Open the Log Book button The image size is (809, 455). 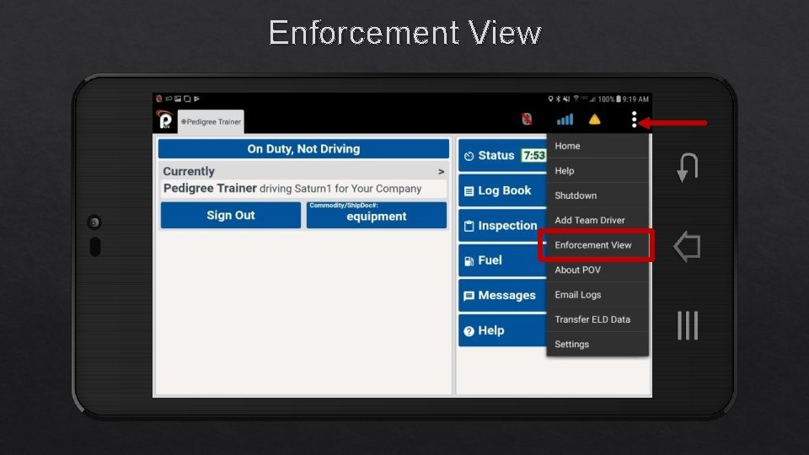tap(502, 190)
